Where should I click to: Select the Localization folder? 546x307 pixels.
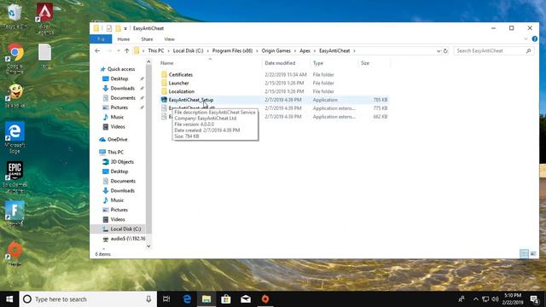pos(182,91)
